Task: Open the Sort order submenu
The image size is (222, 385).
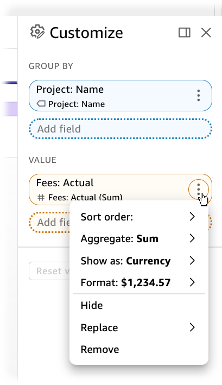Action: 139,217
